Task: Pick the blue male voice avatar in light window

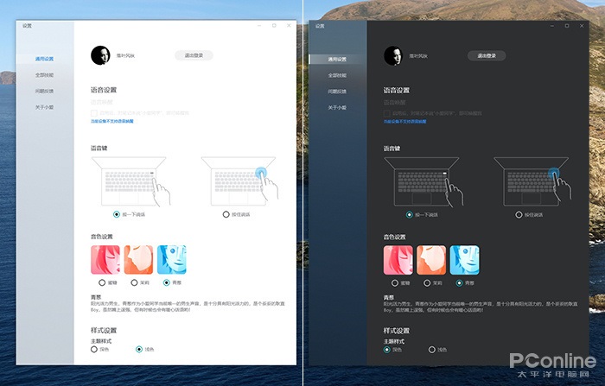Action: 172,260
